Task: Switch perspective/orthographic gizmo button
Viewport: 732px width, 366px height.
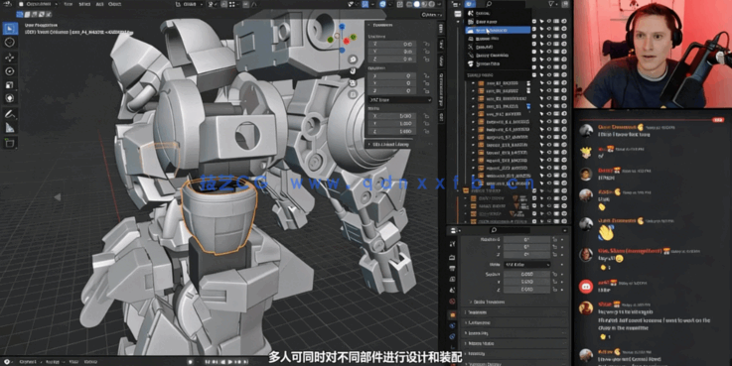Action: (353, 94)
